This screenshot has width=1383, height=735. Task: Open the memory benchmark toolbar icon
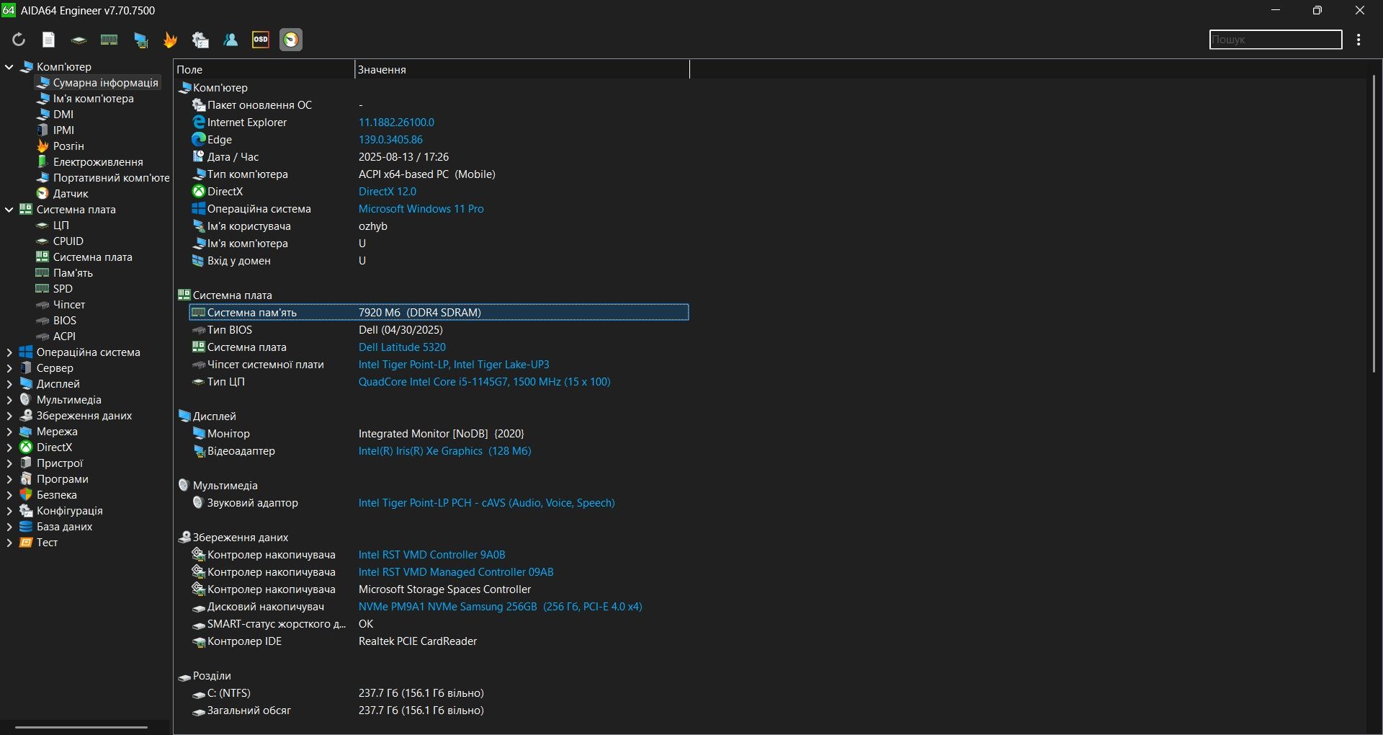109,40
